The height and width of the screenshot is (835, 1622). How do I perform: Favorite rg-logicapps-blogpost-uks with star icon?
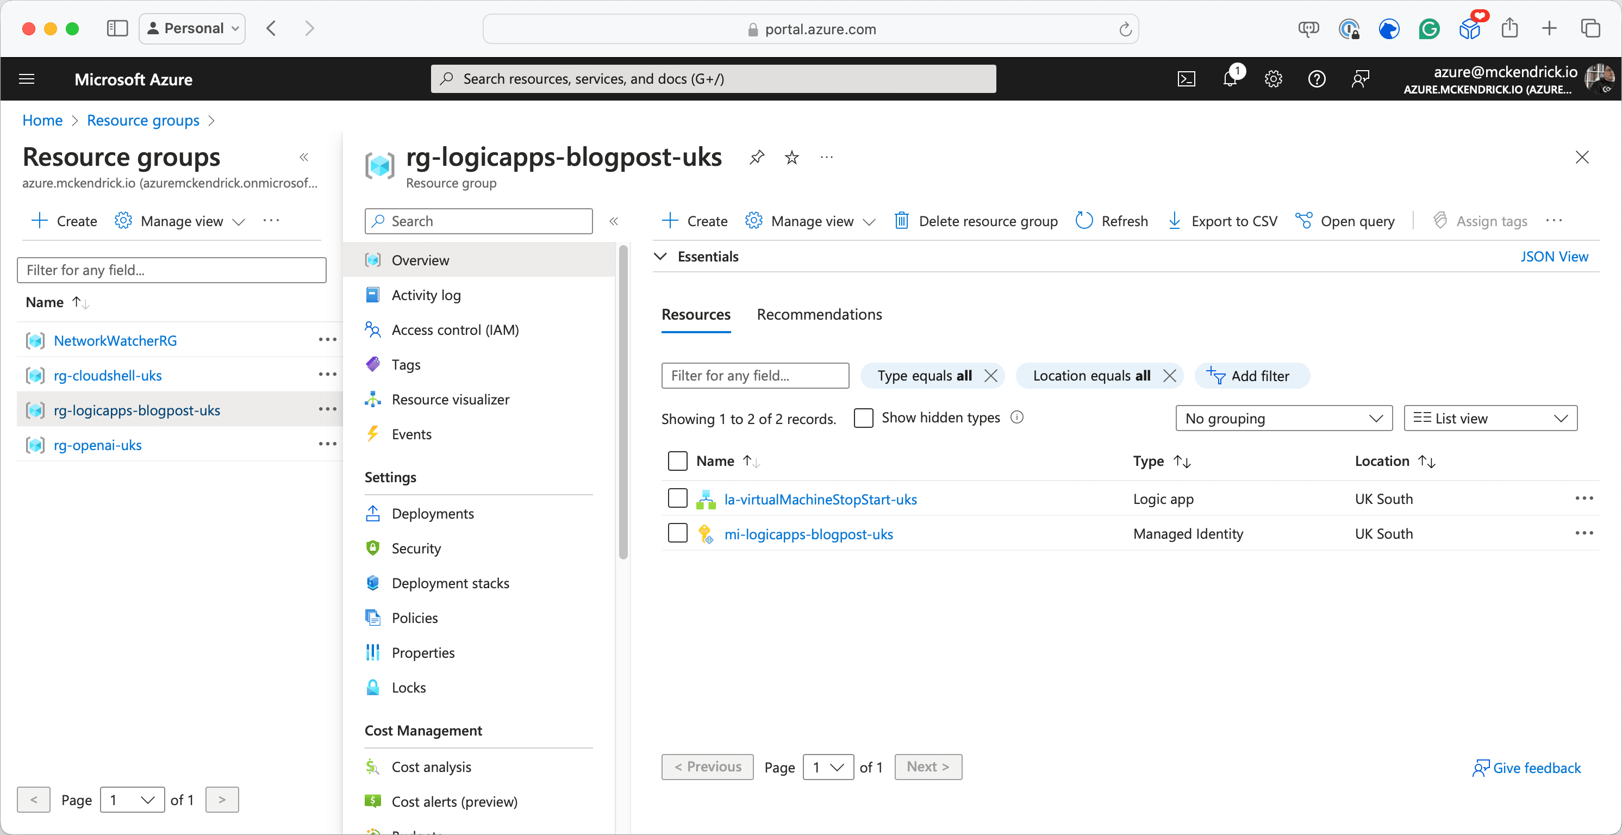click(791, 157)
